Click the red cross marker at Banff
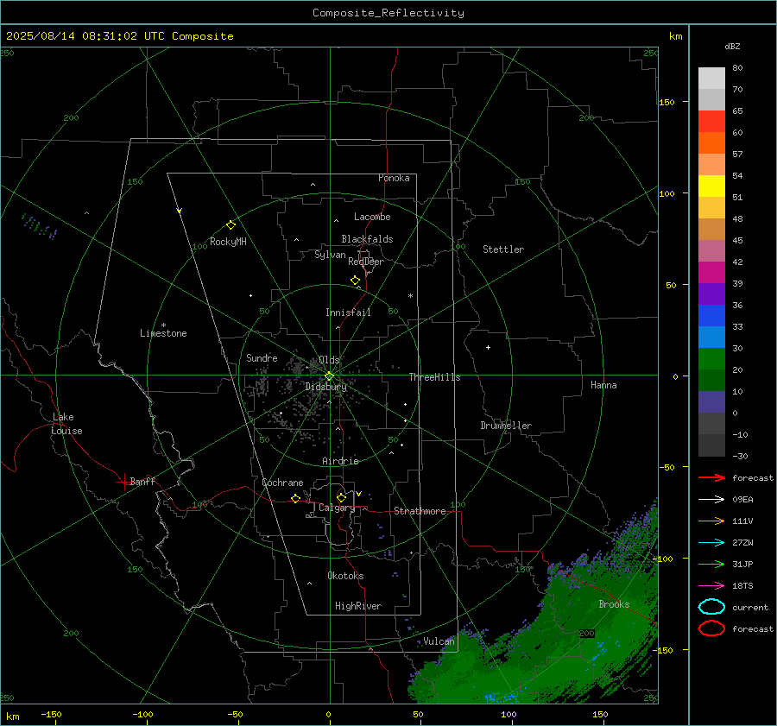Screen dimensions: 777x726 click(123, 482)
